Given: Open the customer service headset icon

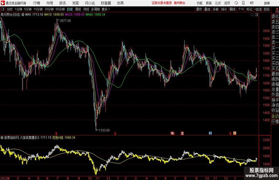Looking at the screenshot, I should (x=236, y=3).
